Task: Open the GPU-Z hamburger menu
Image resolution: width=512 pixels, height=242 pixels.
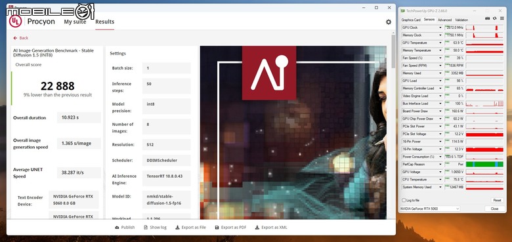Action: pyautogui.click(x=502, y=18)
